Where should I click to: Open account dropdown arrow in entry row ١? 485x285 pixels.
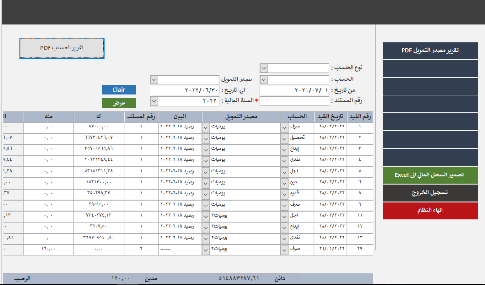click(284, 127)
